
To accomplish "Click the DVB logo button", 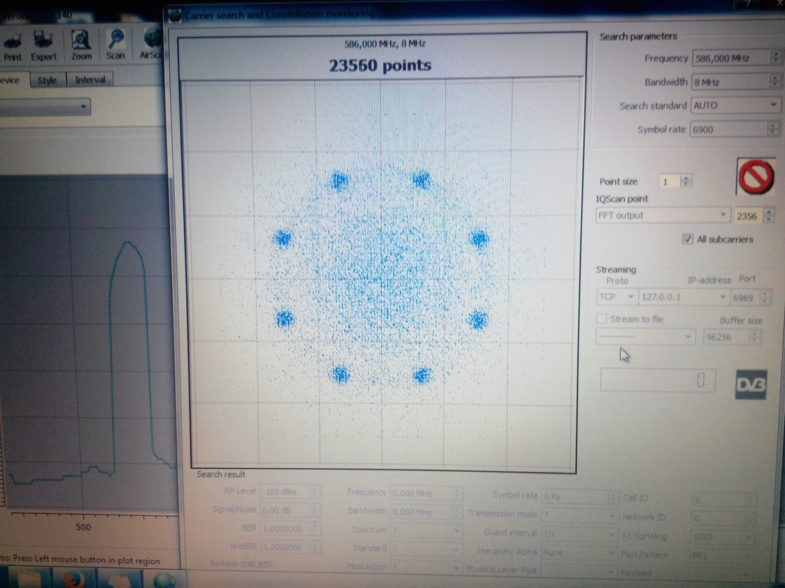I will click(750, 384).
